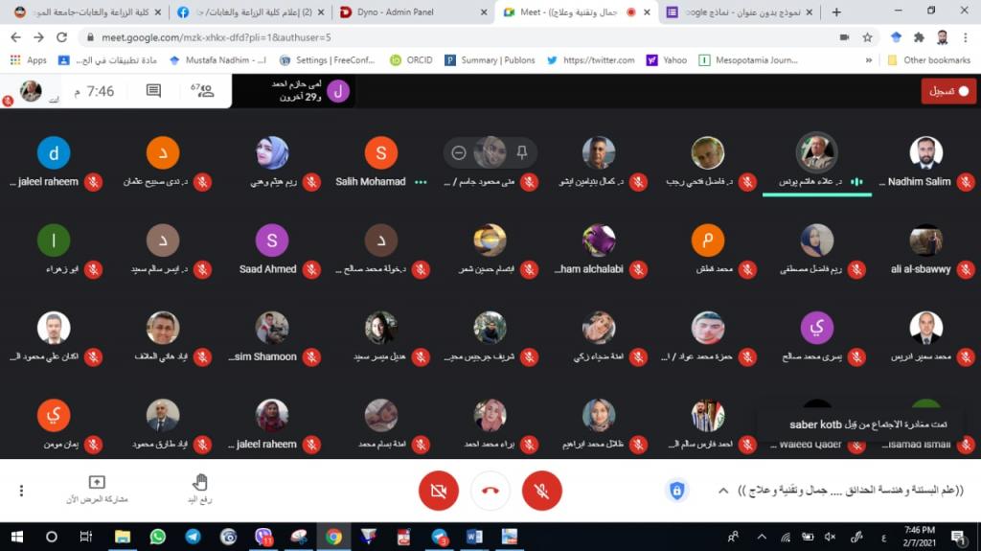
Task: Click the blue host controls shield icon
Action: pyautogui.click(x=676, y=491)
